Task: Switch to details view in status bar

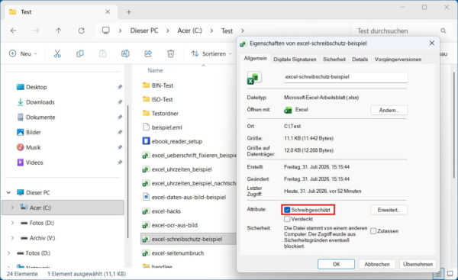Action: [x=438, y=274]
